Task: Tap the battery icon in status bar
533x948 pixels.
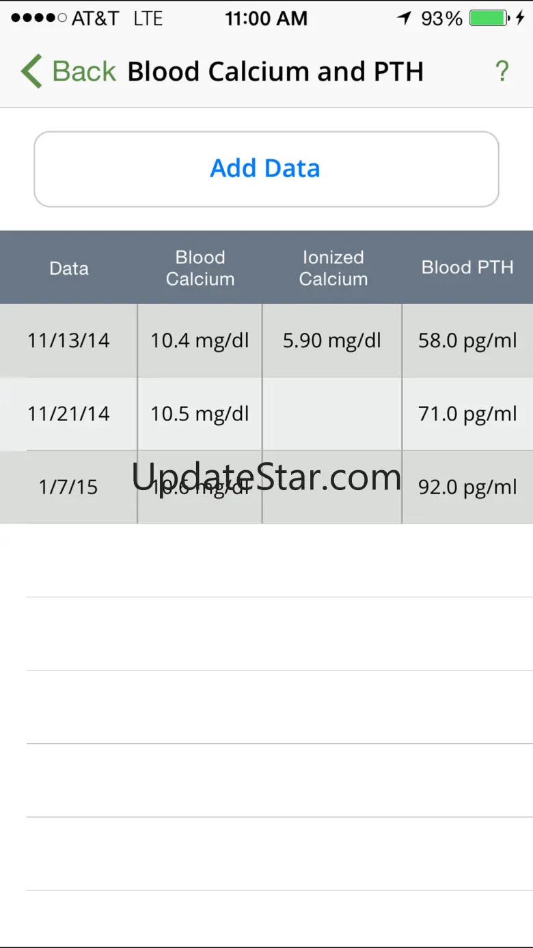Action: pos(488,18)
